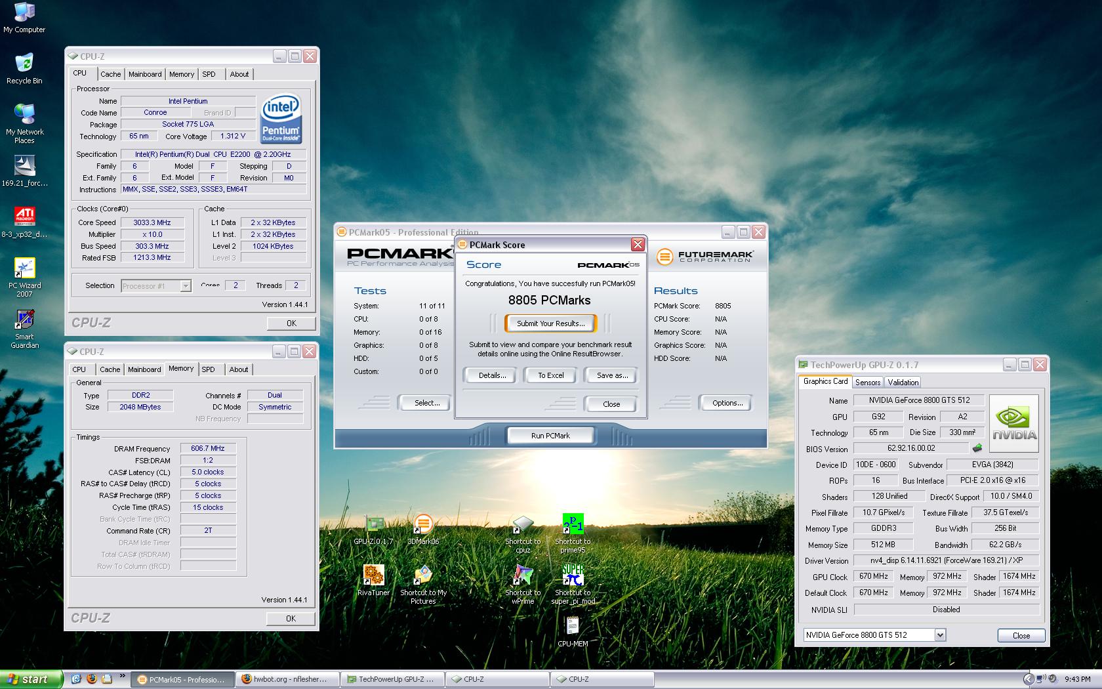Click the save BIOS icon in GPU-Z

(x=977, y=448)
